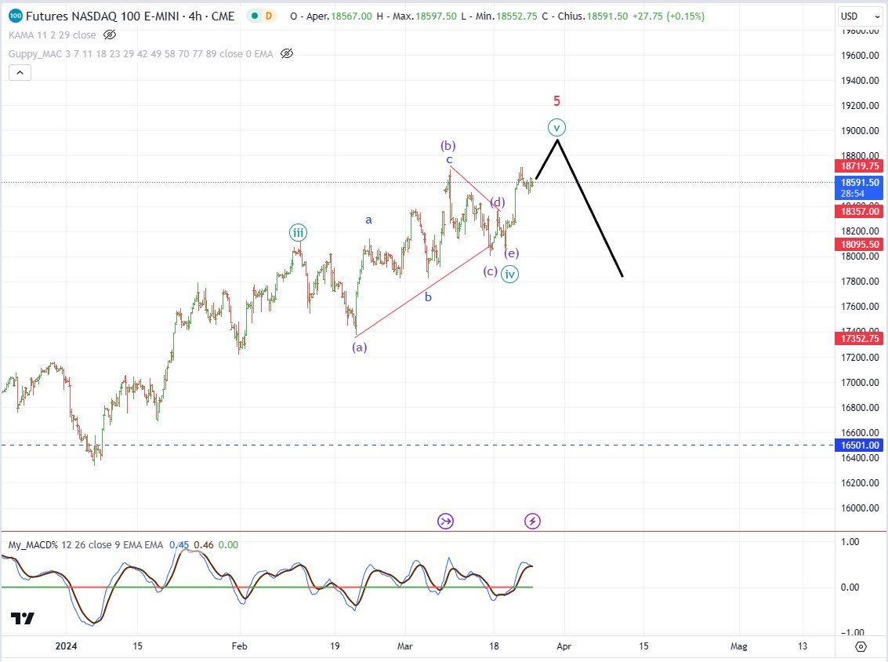Select the (b) wave label
Image resolution: width=888 pixels, height=662 pixels.
(448, 145)
